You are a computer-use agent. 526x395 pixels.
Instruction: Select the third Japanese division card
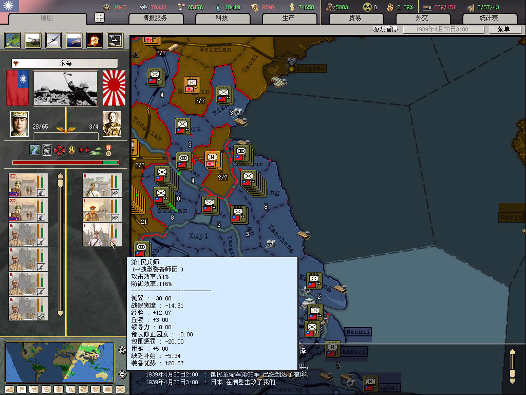[103, 235]
